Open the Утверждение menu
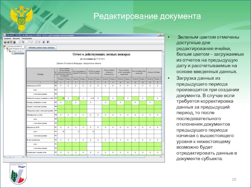251x188 pixels. 26,38
